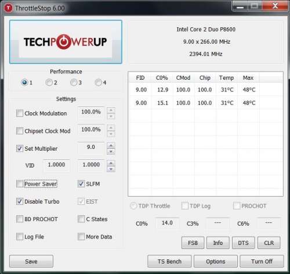Click the 9.00 x 266.00 MHz text

click(206, 41)
